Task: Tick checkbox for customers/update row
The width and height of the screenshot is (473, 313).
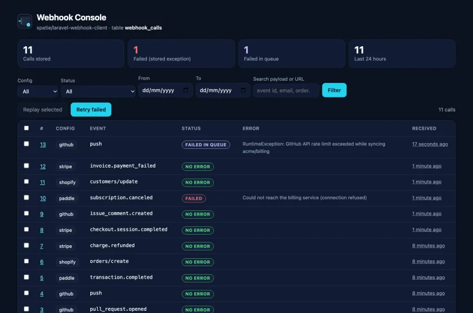Action: point(27,182)
